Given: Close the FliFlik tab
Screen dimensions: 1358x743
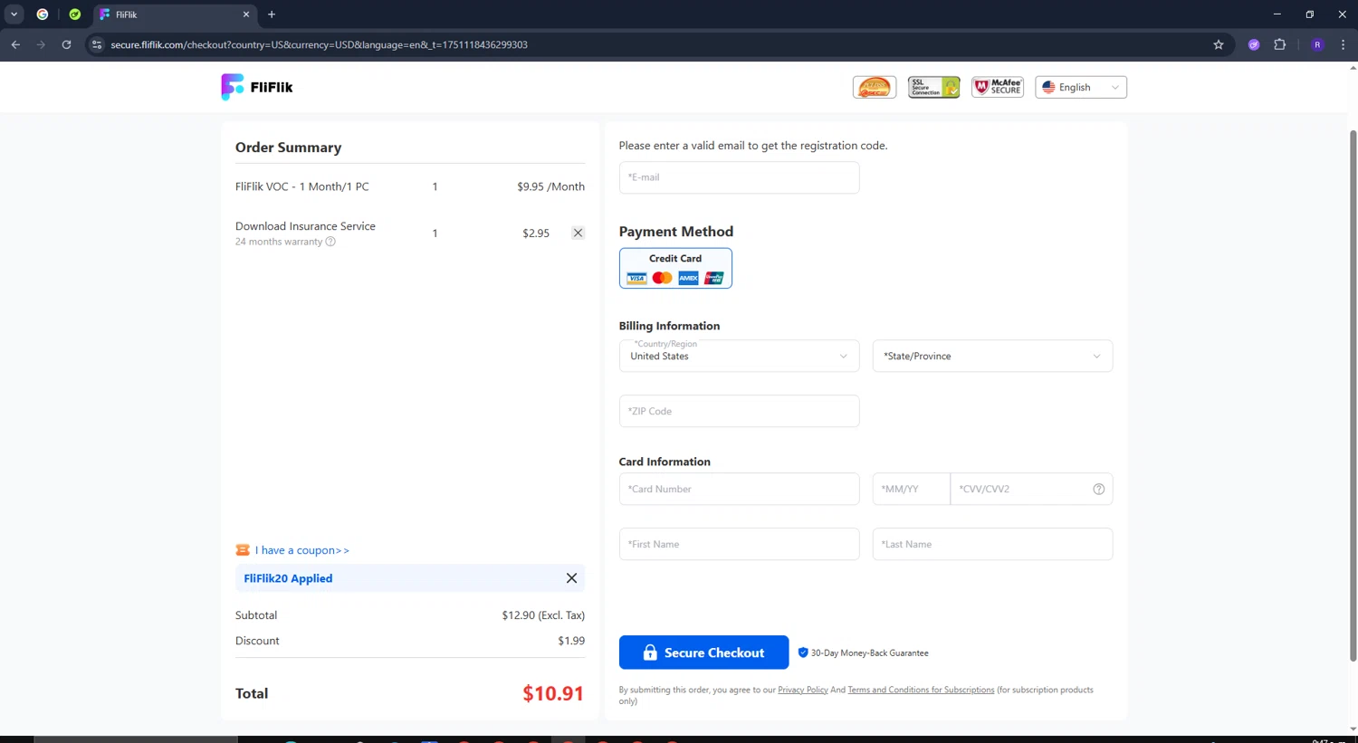Looking at the screenshot, I should pos(246,14).
